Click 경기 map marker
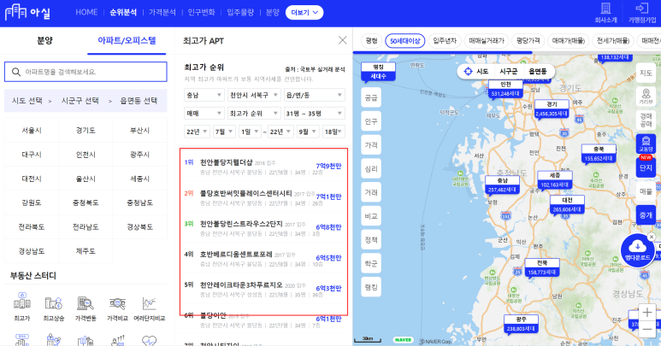Viewport: 661px width, 346px height. 552,109
